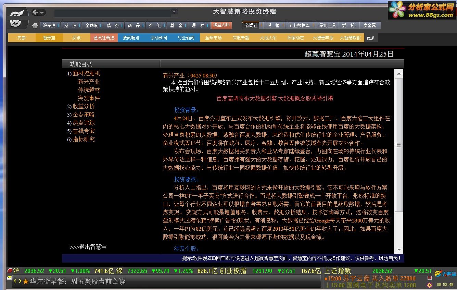Open the 专业数据库 toolbar item
Screen dimensions: 457x290
click(x=301, y=25)
